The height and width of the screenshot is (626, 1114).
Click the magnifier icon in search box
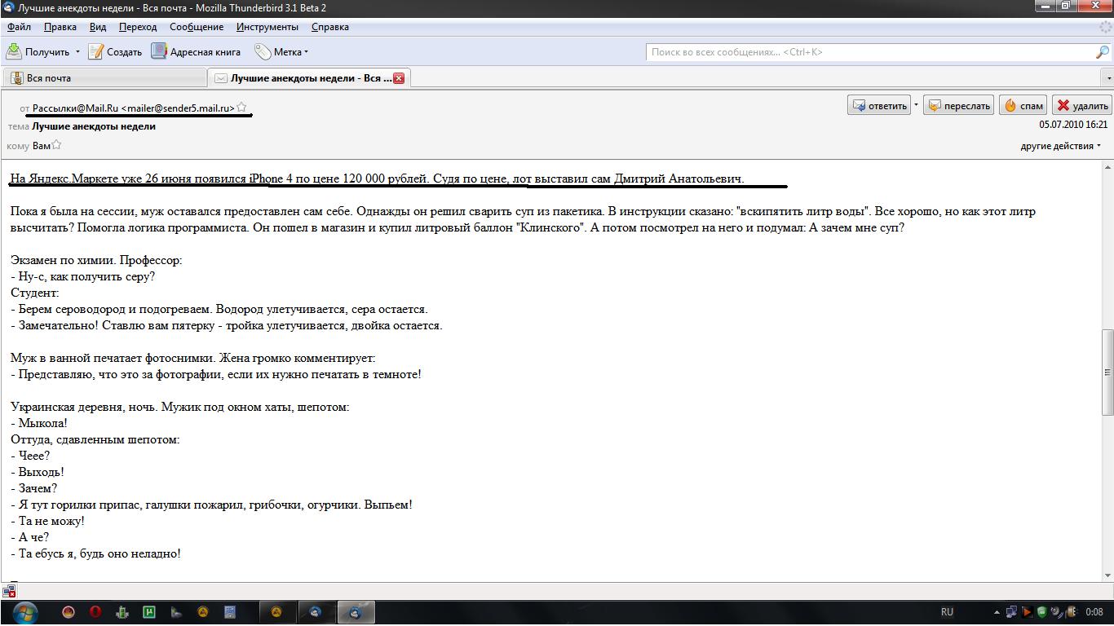[1102, 52]
